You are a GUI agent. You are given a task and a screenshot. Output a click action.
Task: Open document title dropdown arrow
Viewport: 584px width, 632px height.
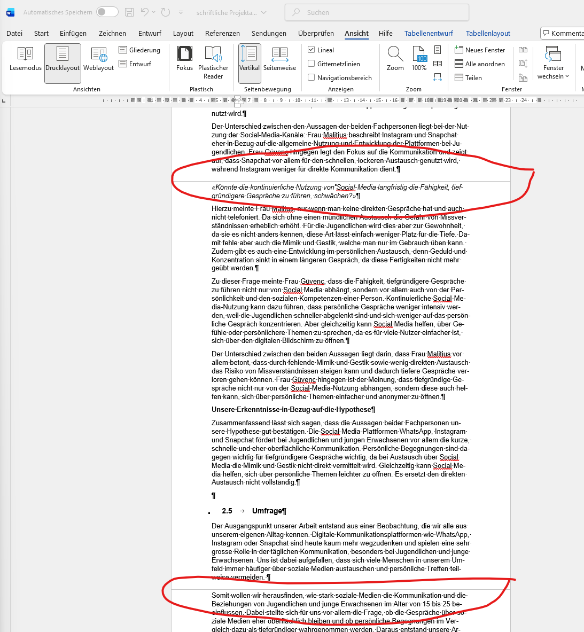(263, 12)
